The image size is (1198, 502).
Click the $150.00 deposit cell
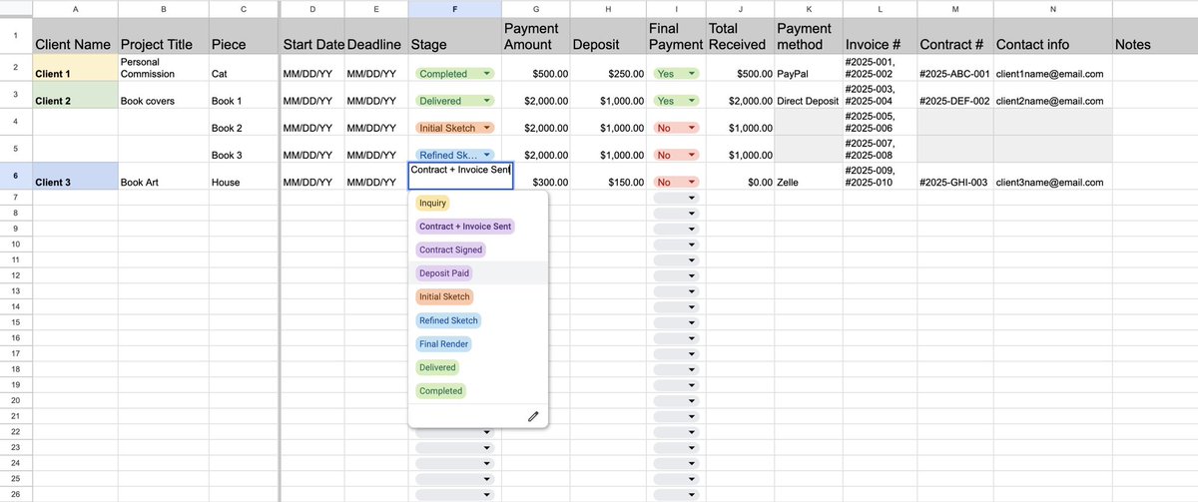tap(608, 176)
